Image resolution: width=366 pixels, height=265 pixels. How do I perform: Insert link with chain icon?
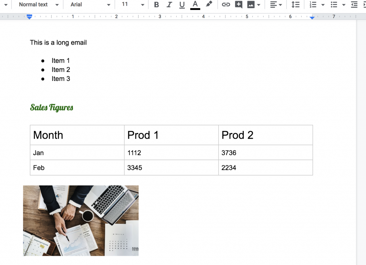point(226,4)
